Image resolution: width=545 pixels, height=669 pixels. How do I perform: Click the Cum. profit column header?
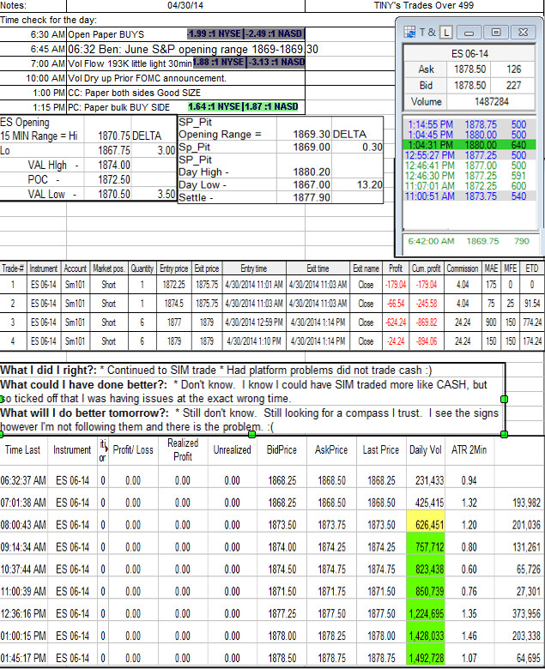(426, 268)
